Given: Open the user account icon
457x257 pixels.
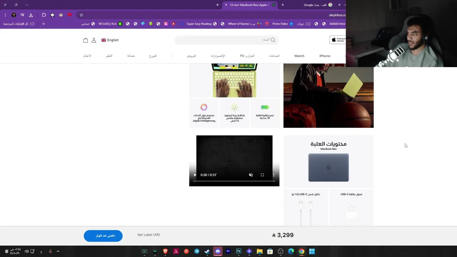Looking at the screenshot, I should (x=94, y=40).
